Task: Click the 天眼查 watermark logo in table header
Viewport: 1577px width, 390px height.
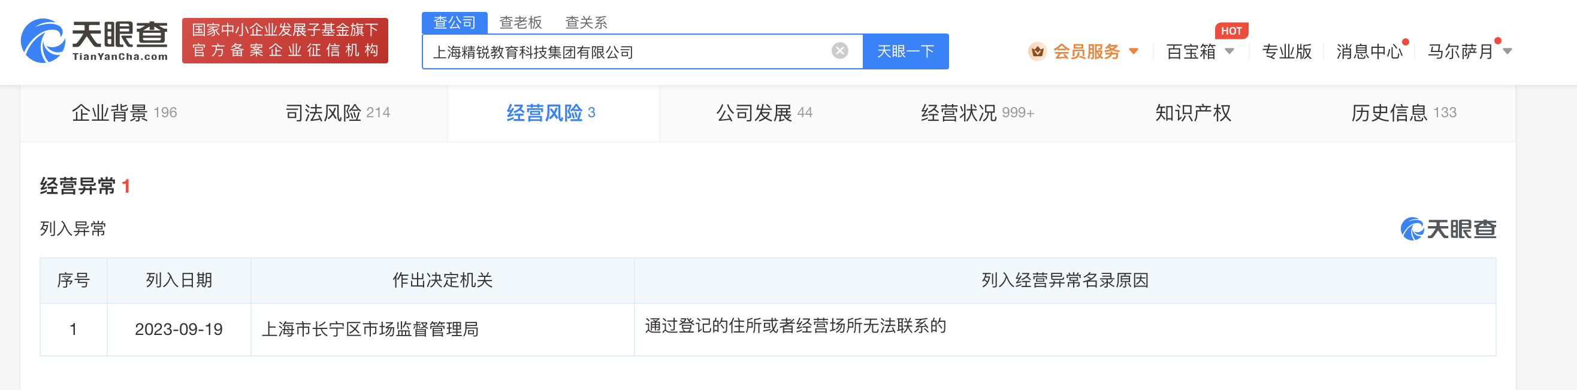Action: (1448, 229)
